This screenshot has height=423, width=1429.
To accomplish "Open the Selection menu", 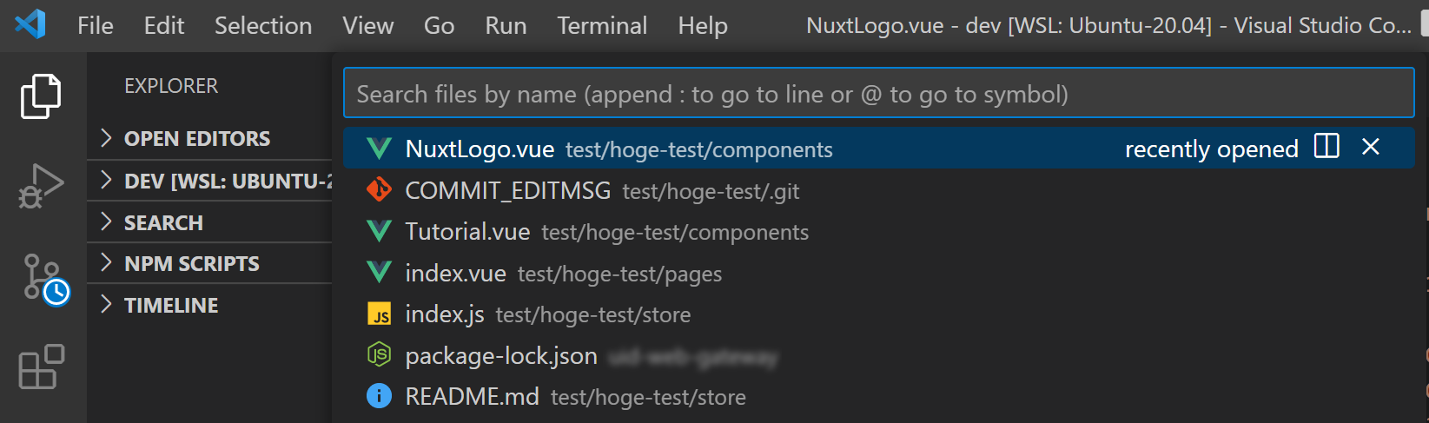I will click(x=263, y=26).
